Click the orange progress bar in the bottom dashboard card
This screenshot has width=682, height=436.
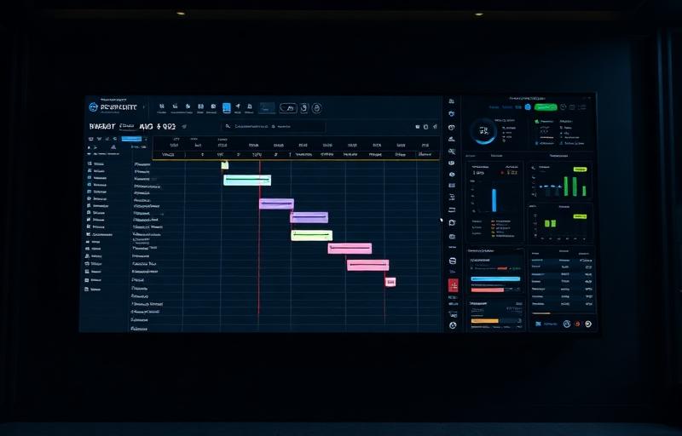coord(484,321)
